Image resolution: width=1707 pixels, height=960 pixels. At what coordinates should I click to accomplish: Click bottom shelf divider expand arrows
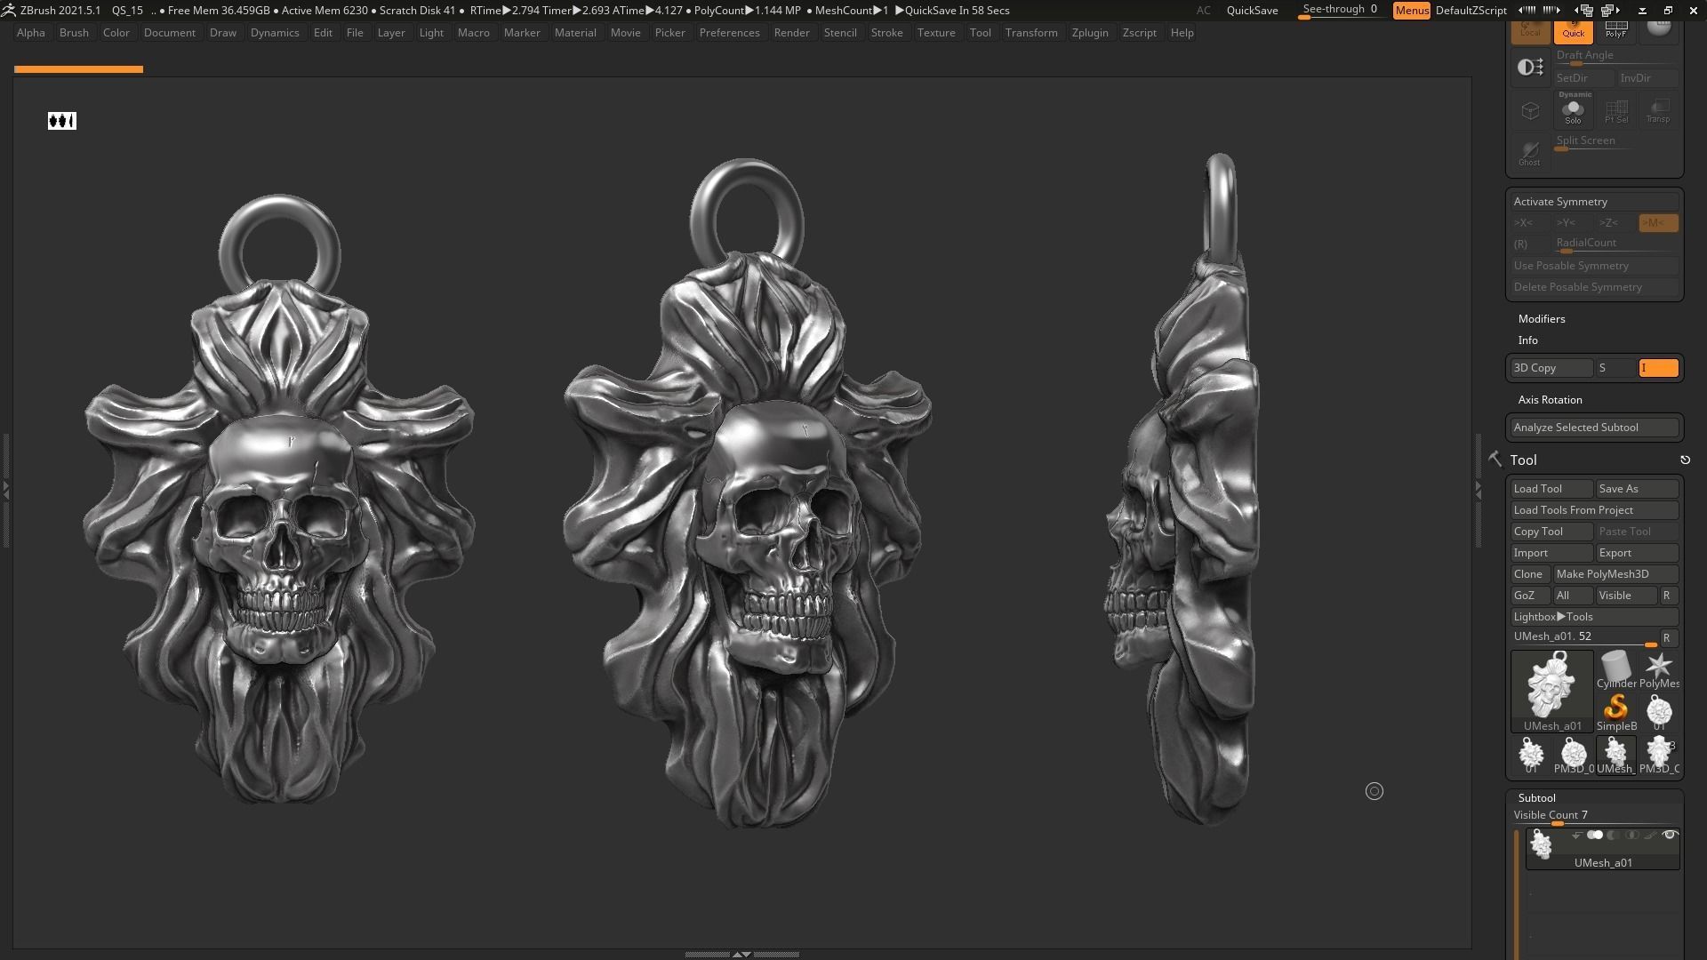[741, 954]
